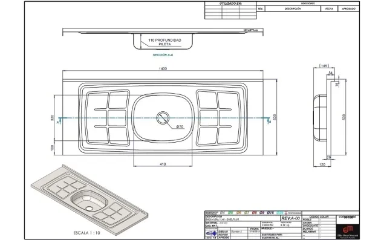The height and width of the screenshot is (240, 387).
Task: Click the green 'Ø5' hole legend entry
Action: tap(230, 213)
